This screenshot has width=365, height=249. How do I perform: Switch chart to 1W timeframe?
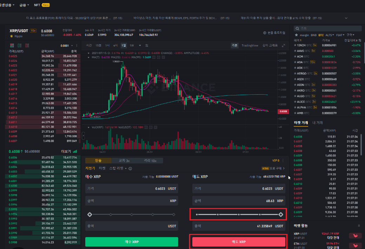click(x=132, y=45)
